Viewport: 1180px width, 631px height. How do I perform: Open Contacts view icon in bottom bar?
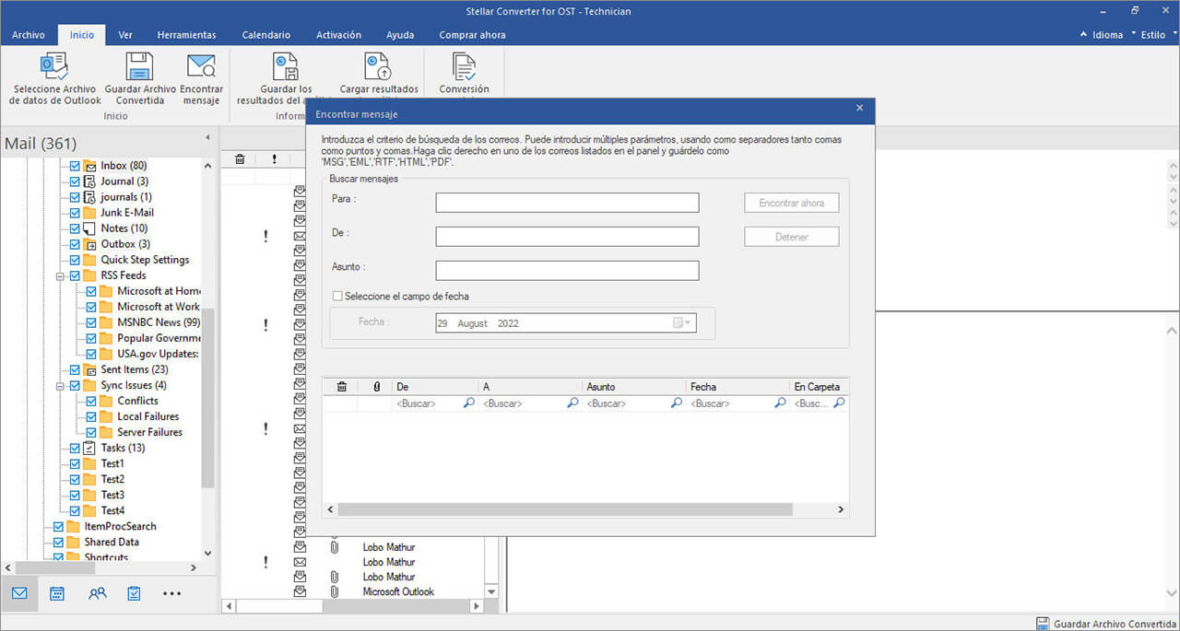coord(97,593)
